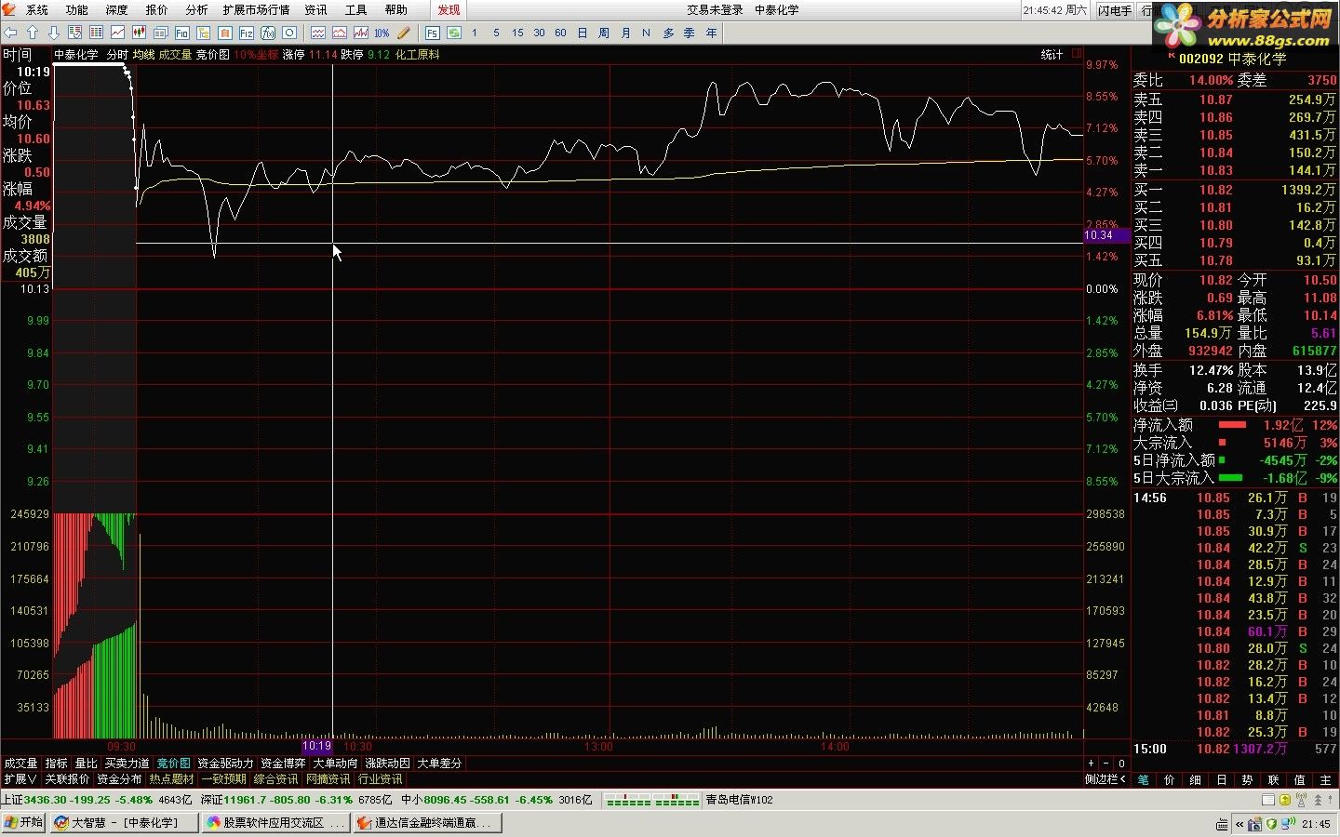Image resolution: width=1340 pixels, height=837 pixels.
Task: Switch to 30-minute period
Action: [539, 33]
